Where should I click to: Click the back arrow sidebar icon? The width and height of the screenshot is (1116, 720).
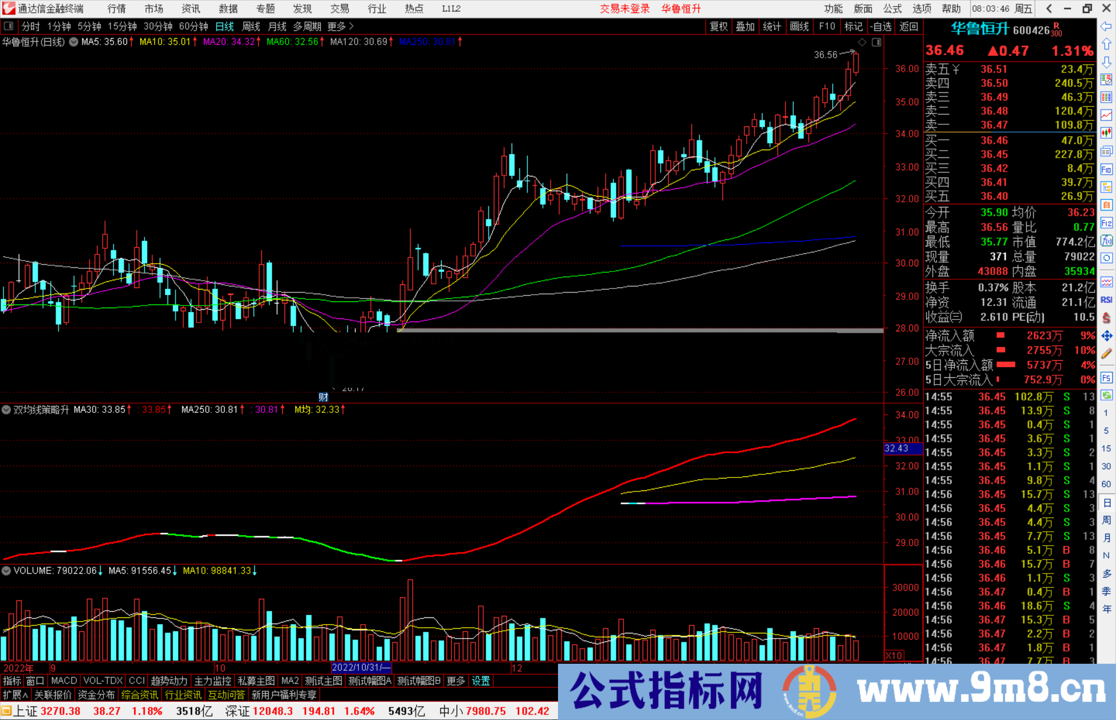(1106, 26)
